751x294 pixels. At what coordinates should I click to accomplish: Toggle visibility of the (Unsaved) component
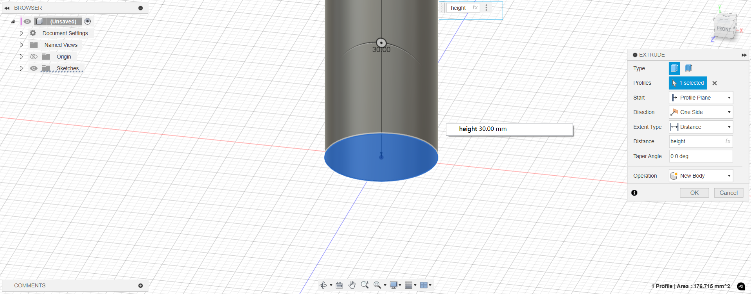[x=27, y=21]
